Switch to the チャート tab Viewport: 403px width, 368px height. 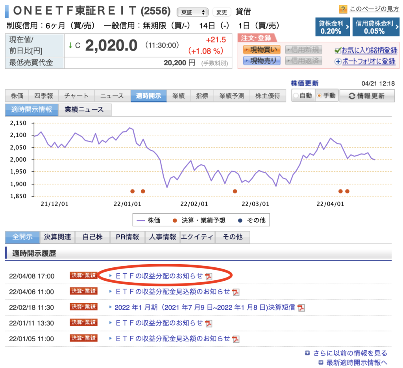tap(76, 96)
